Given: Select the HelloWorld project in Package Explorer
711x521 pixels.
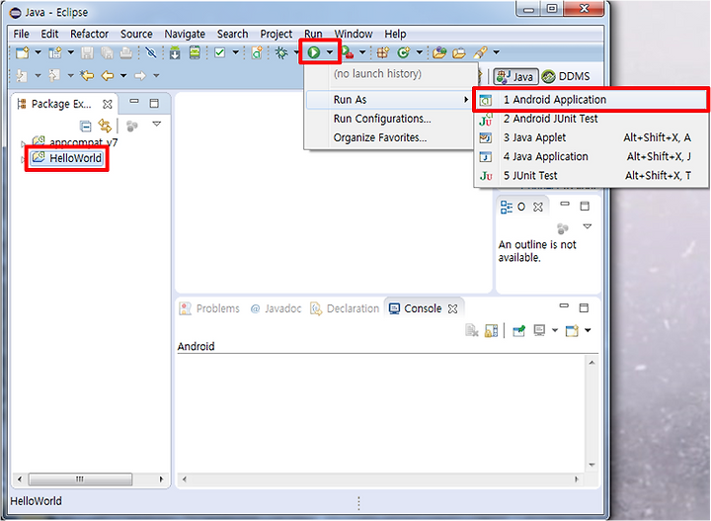Looking at the screenshot, I should [x=67, y=158].
